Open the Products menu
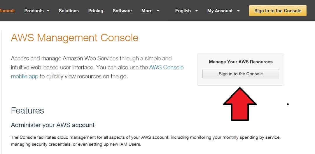The image size is (315, 154). point(34,11)
